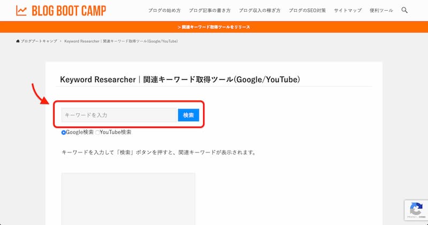Go to ブログブートキャンプ breadcrumb link
This screenshot has height=225, width=428.
click(x=39, y=41)
